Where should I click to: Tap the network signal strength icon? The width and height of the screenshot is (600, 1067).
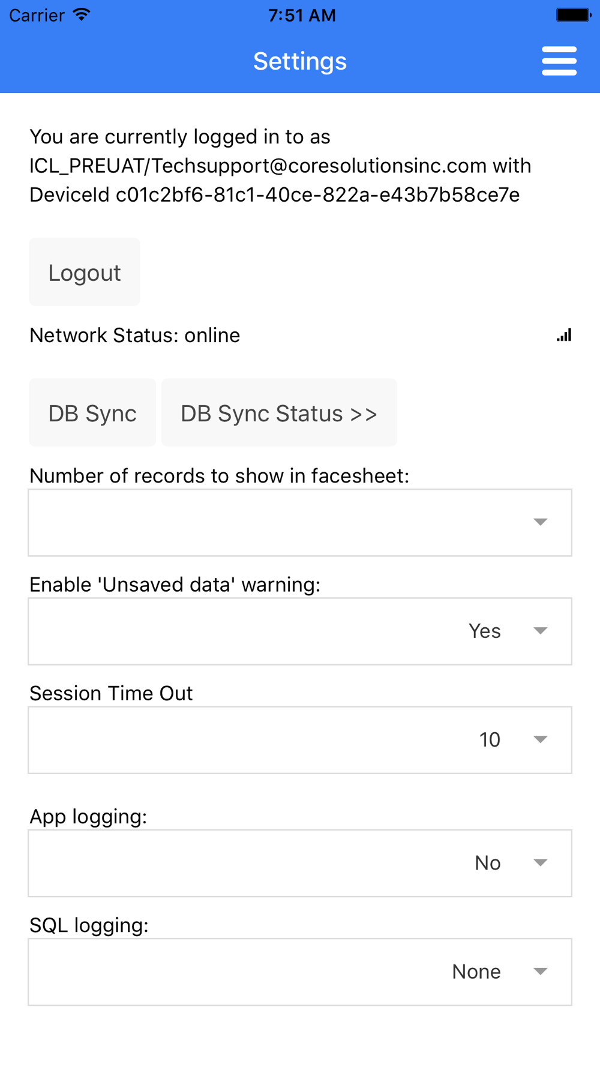564,335
